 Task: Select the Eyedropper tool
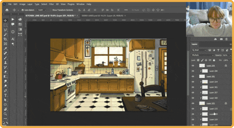point(5,48)
